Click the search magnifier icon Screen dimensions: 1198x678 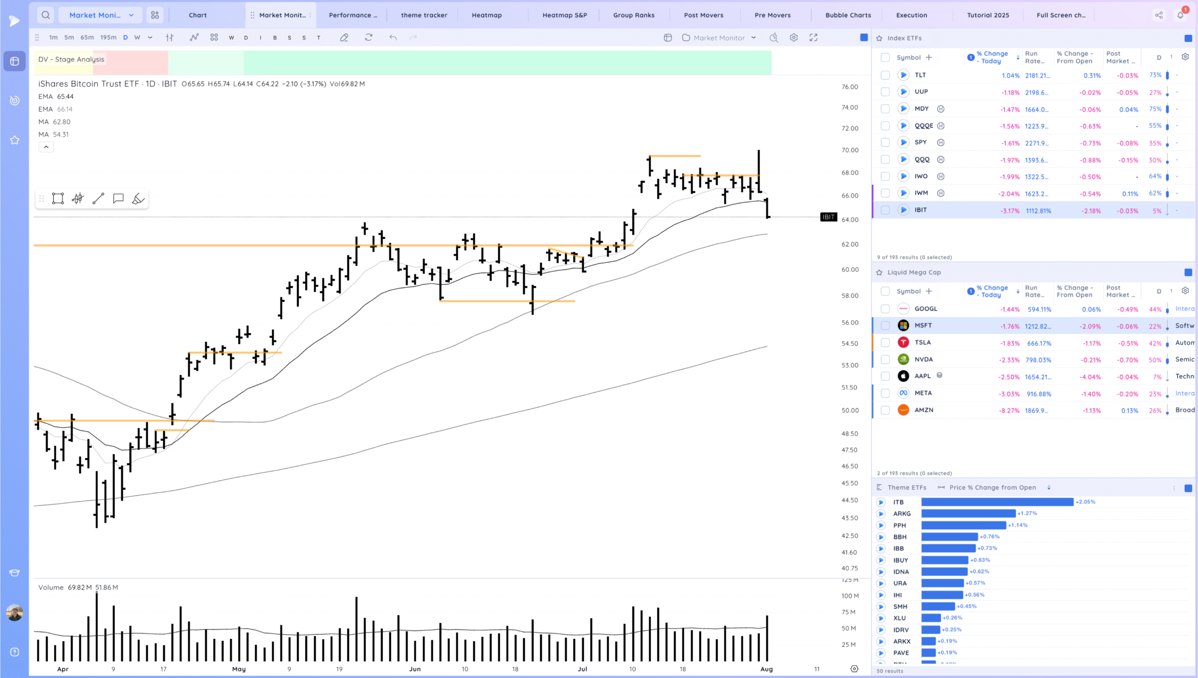coord(45,15)
